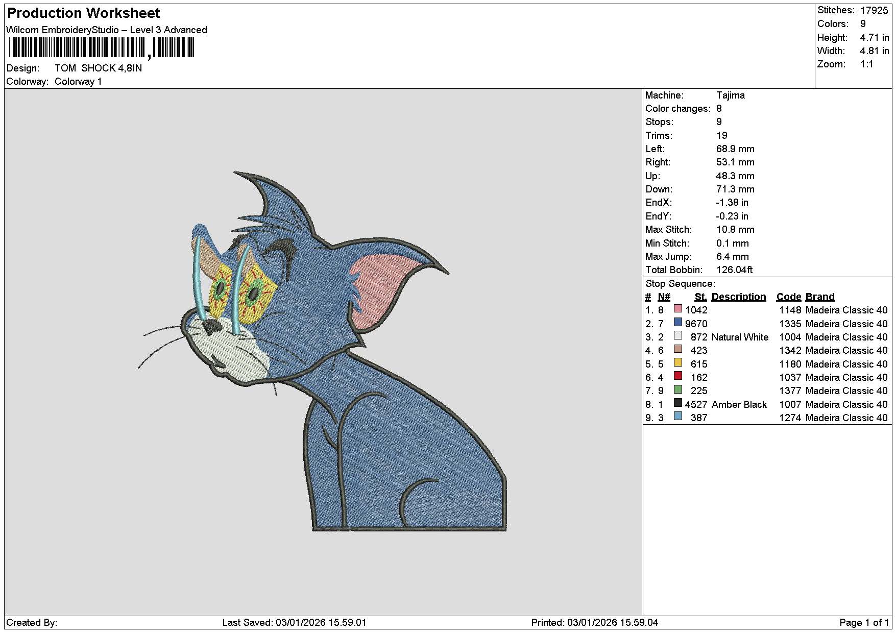The width and height of the screenshot is (896, 633).
Task: Click the Down value "71.3 mm"
Action: 735,189
